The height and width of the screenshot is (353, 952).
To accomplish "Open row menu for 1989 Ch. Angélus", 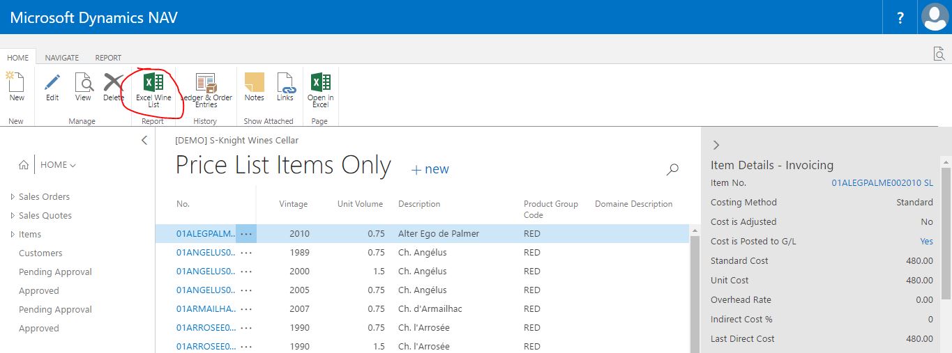I will click(246, 253).
